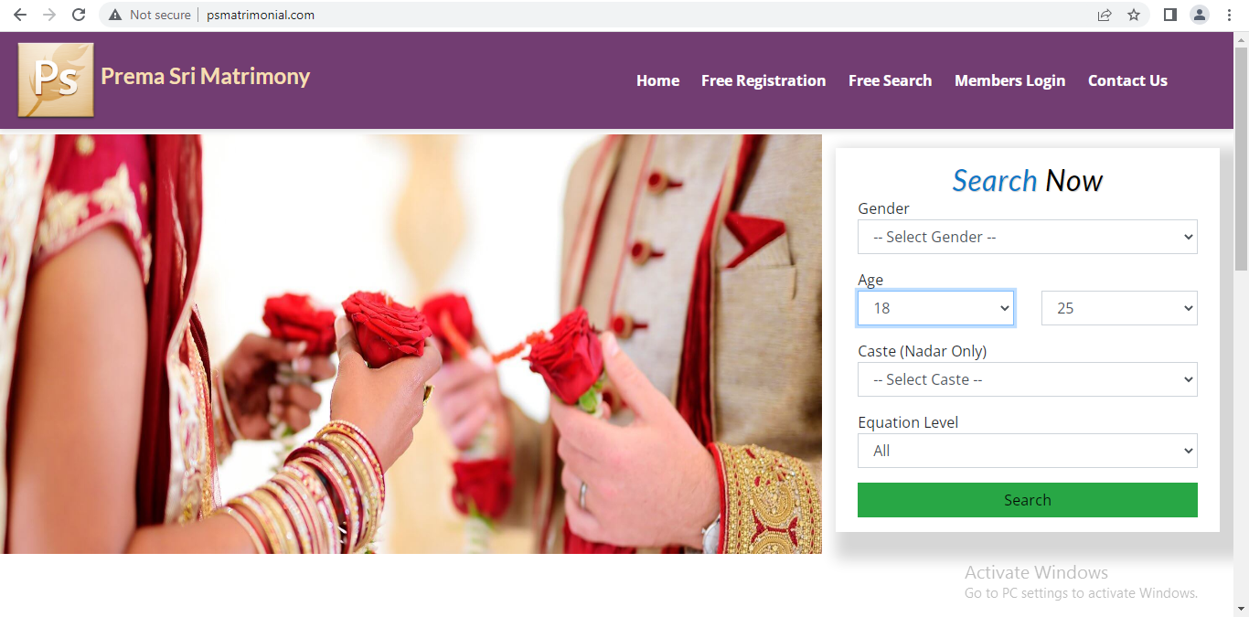Open the Equation Level dropdown
The width and height of the screenshot is (1249, 617).
tap(1027, 451)
